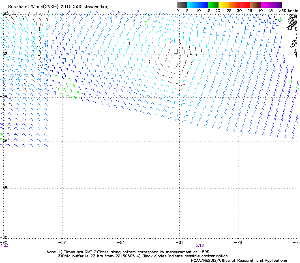Click the '-84' longitude label
The height and width of the screenshot is (263, 300).
pyautogui.click(x=121, y=242)
